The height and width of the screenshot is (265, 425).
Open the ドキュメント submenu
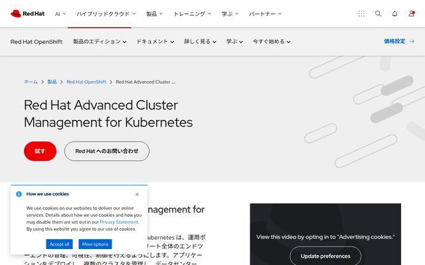pyautogui.click(x=155, y=42)
